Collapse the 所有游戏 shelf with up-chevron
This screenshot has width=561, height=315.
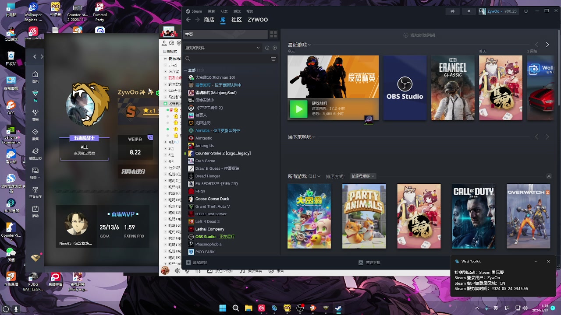pos(549,176)
